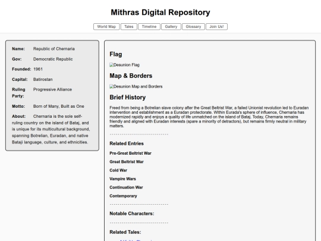Click the Democratic Republic government value
Screen dimensions: 321x241
[53, 59]
